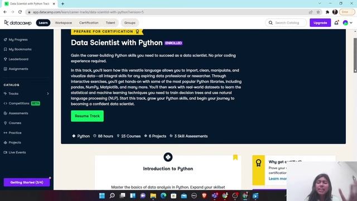Open the Certification tab
357x201 pixels.
[x=89, y=23]
